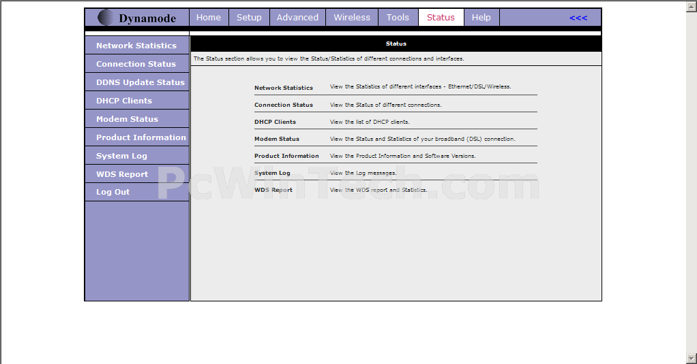Click 'View the Status and Statistics of your broadband' text

(423, 139)
